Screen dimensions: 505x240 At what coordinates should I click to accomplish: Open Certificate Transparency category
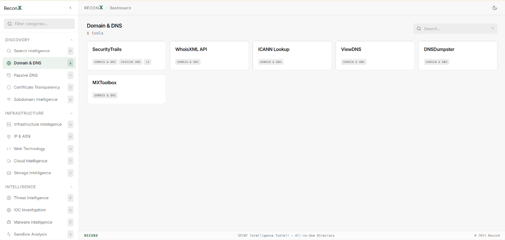[x=39, y=88]
